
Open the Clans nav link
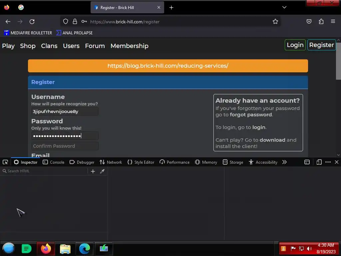(x=49, y=46)
